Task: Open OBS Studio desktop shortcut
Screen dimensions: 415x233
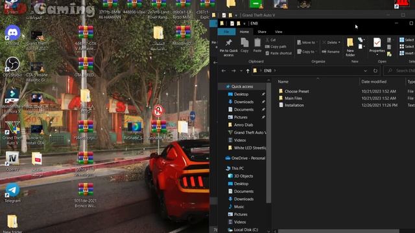Action: (12, 67)
